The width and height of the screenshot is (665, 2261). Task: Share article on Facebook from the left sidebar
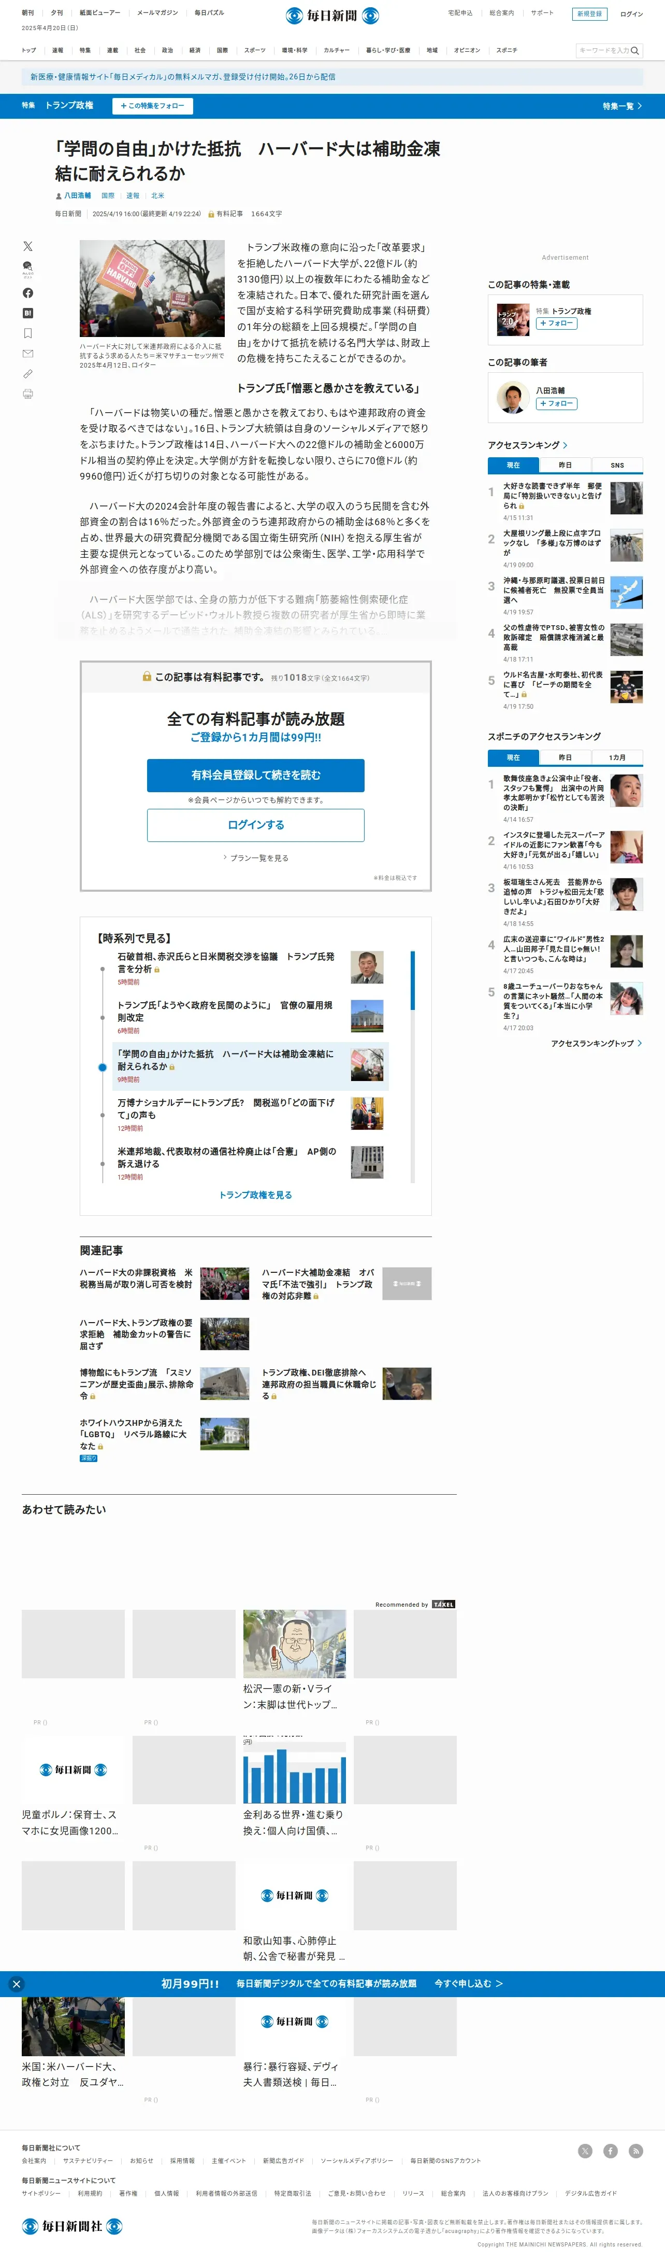coord(28,293)
